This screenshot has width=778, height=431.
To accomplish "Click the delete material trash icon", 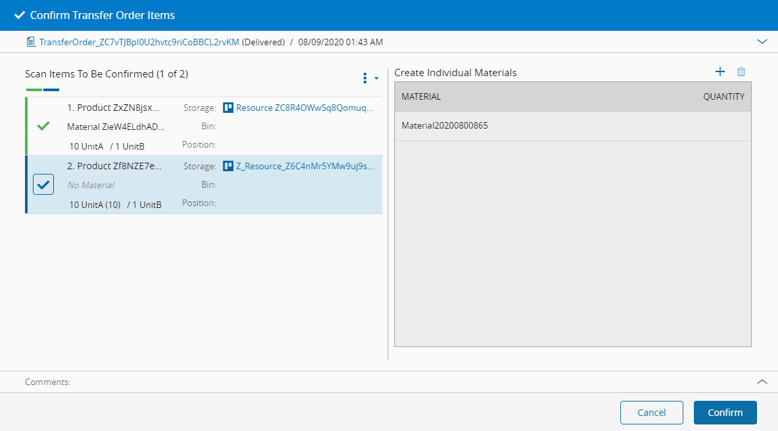I will [x=741, y=72].
